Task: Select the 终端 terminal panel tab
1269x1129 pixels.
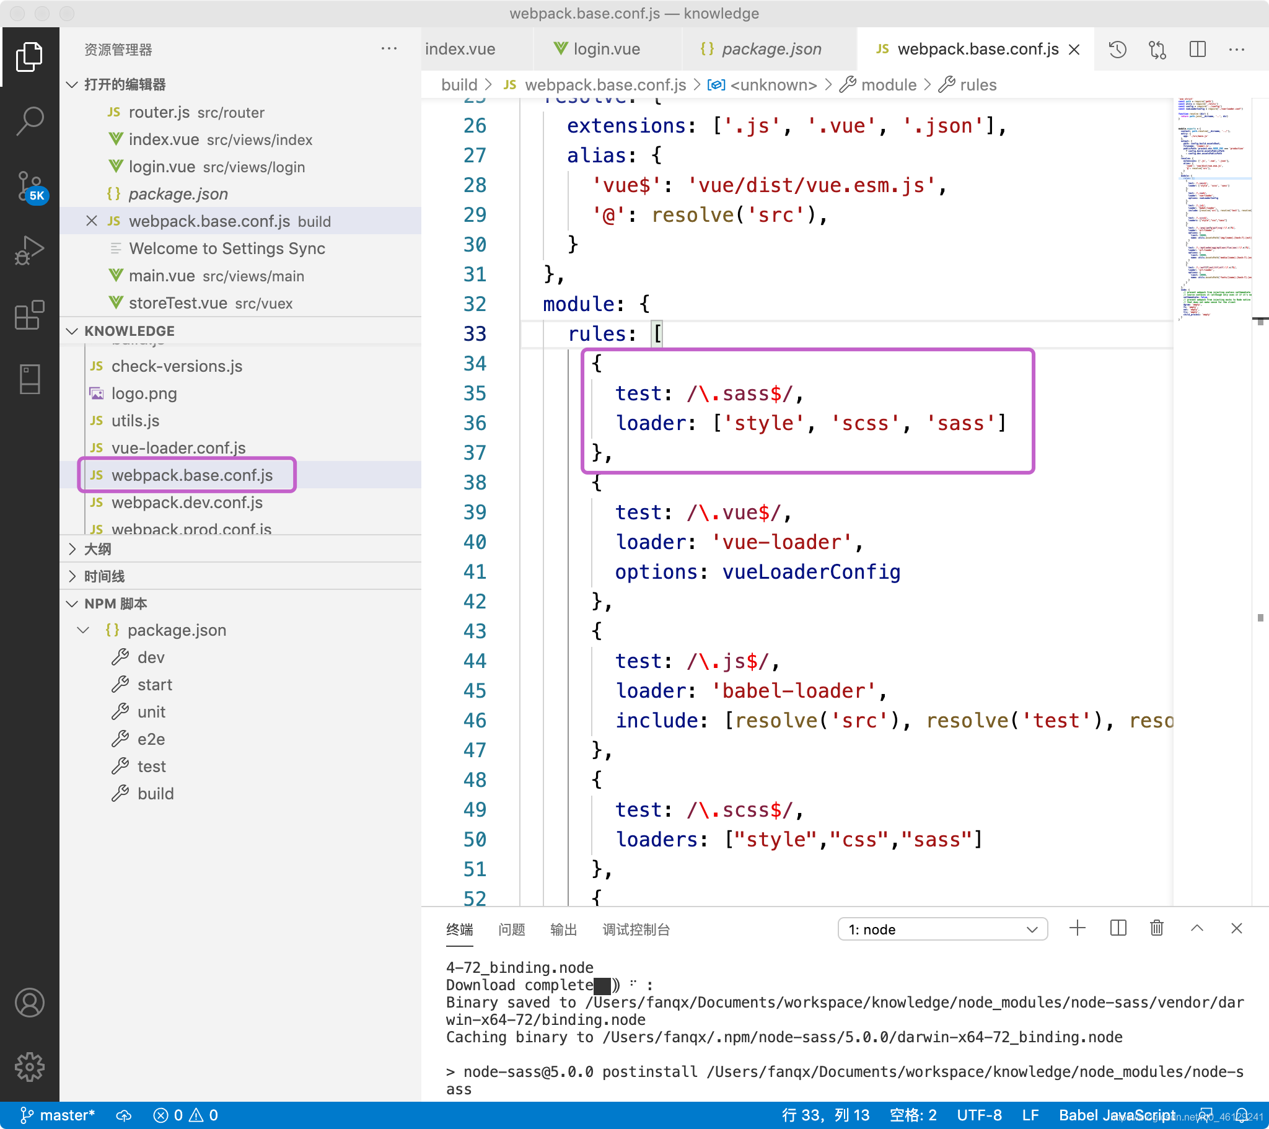Action: click(459, 929)
